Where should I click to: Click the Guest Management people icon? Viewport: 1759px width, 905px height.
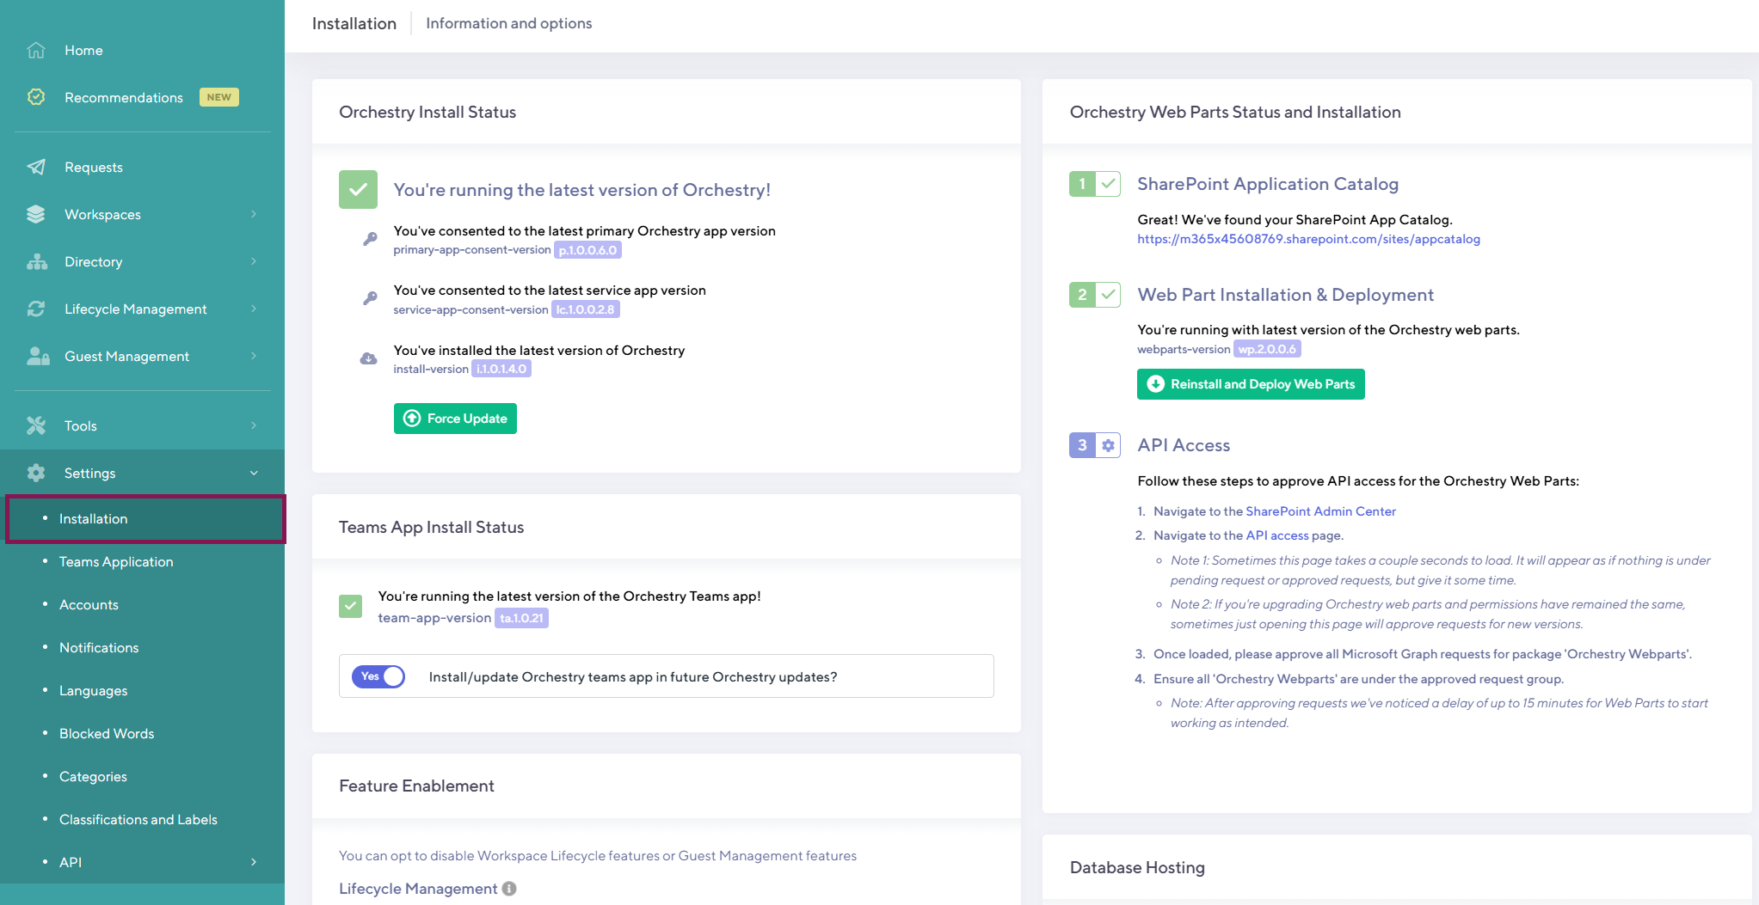pos(38,356)
